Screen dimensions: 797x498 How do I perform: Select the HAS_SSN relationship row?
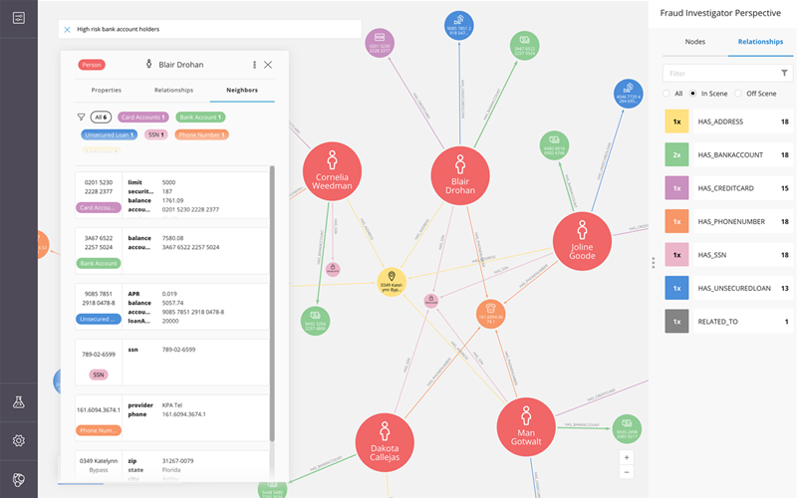[x=741, y=255]
